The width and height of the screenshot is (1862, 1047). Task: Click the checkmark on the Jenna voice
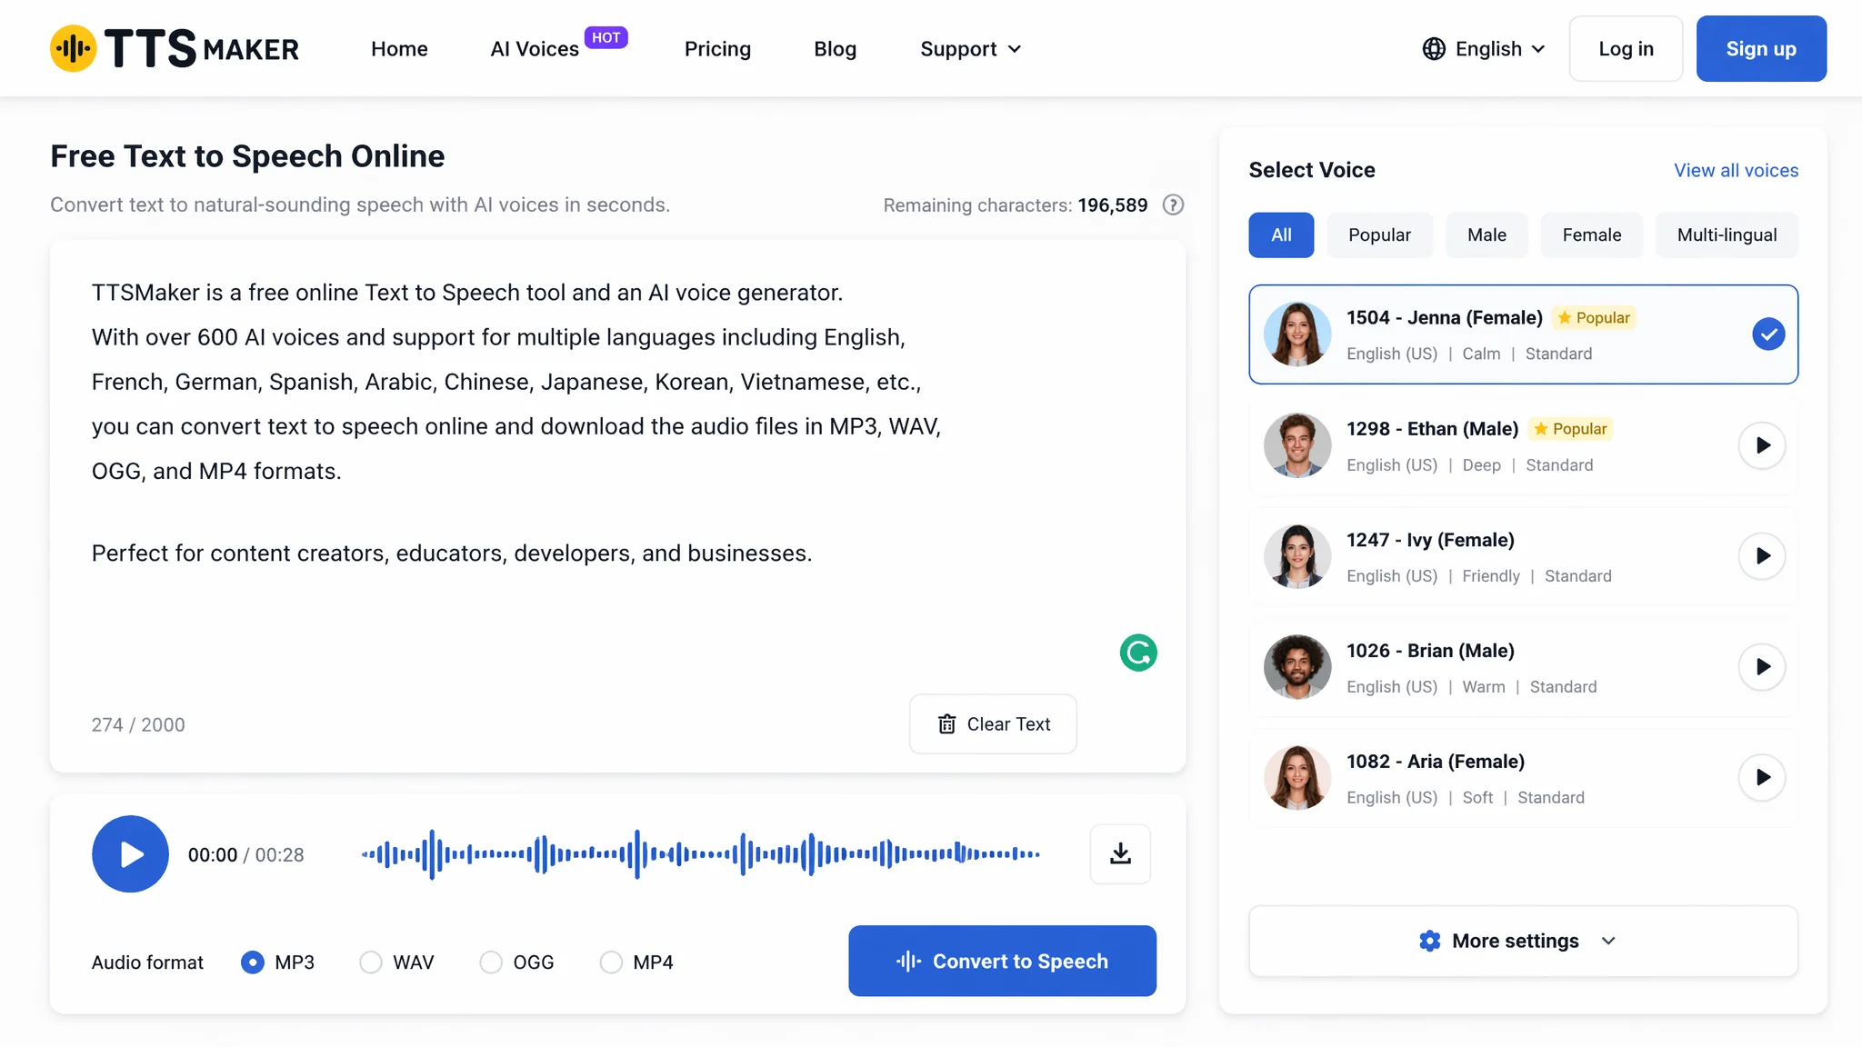tap(1768, 334)
